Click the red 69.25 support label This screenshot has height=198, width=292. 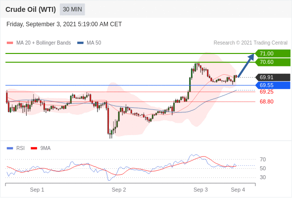tap(267, 92)
